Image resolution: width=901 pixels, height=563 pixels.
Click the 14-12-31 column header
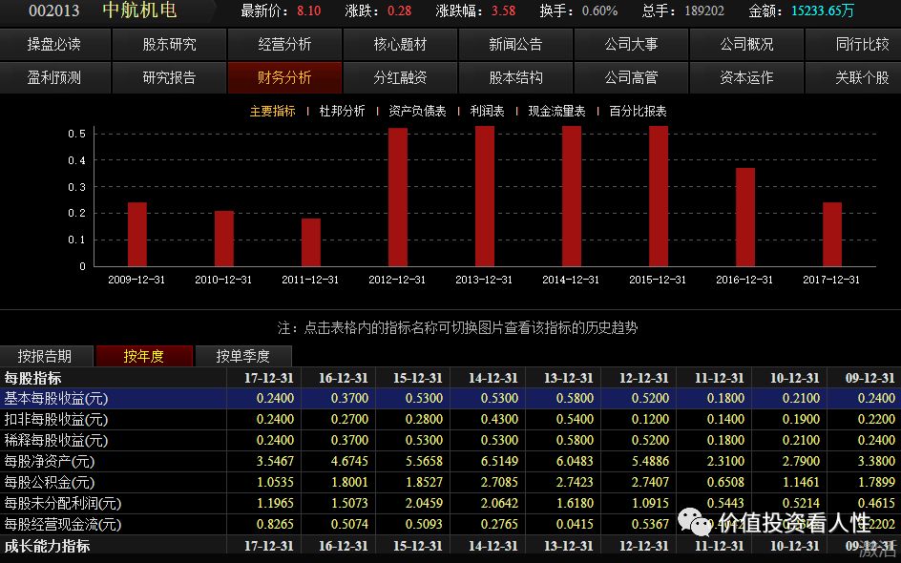(x=493, y=378)
